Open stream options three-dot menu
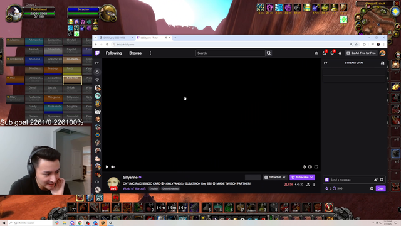401x226 pixels. pyautogui.click(x=314, y=185)
